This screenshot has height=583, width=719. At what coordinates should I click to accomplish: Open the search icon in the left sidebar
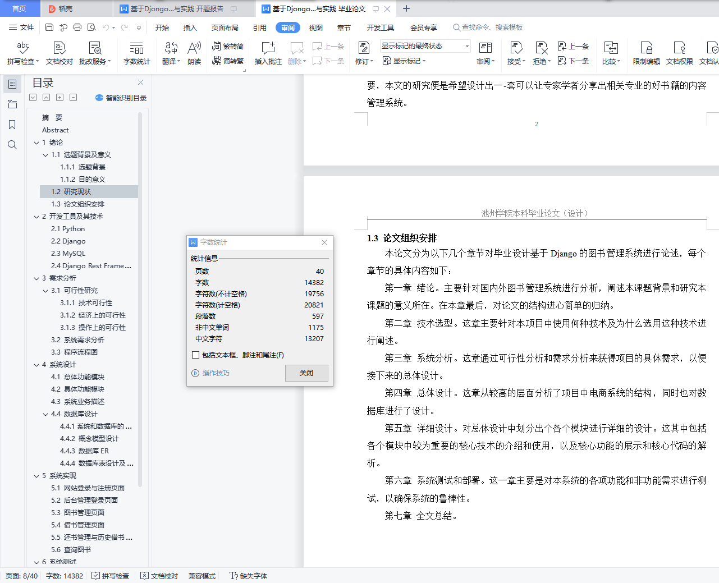click(12, 145)
